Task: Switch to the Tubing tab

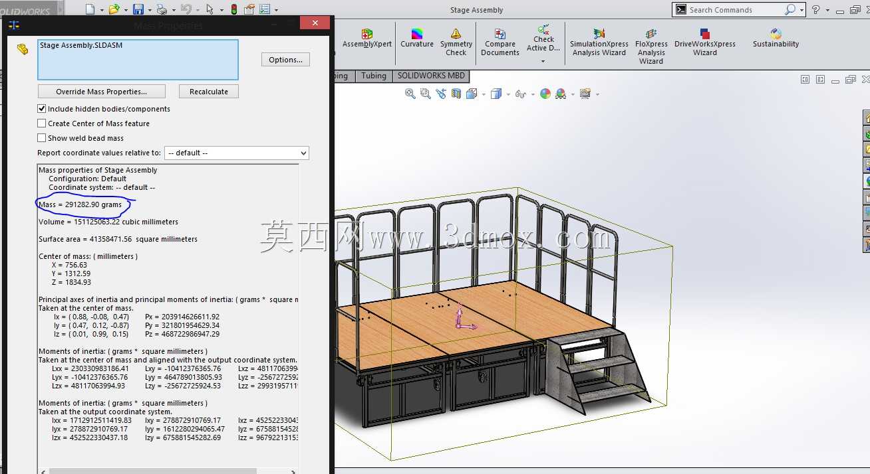Action: point(374,76)
